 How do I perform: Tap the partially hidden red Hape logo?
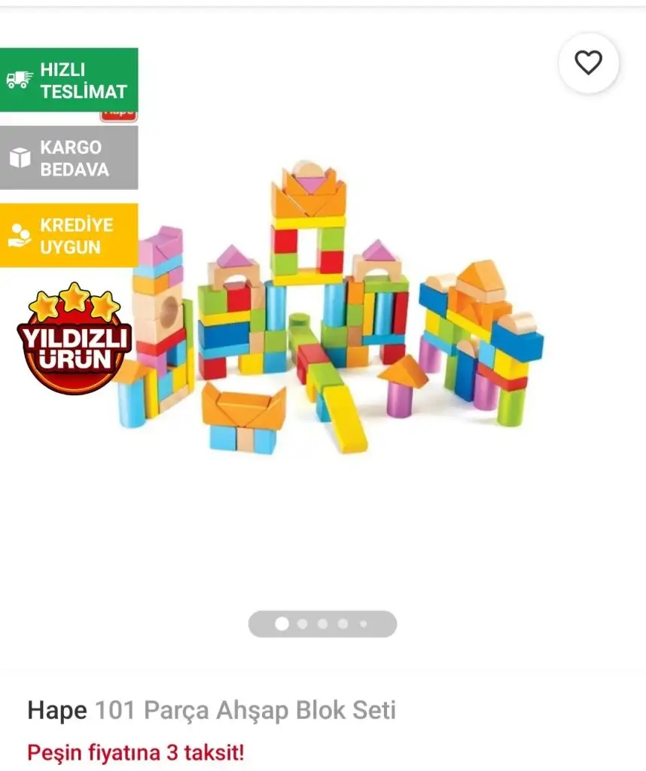(119, 117)
